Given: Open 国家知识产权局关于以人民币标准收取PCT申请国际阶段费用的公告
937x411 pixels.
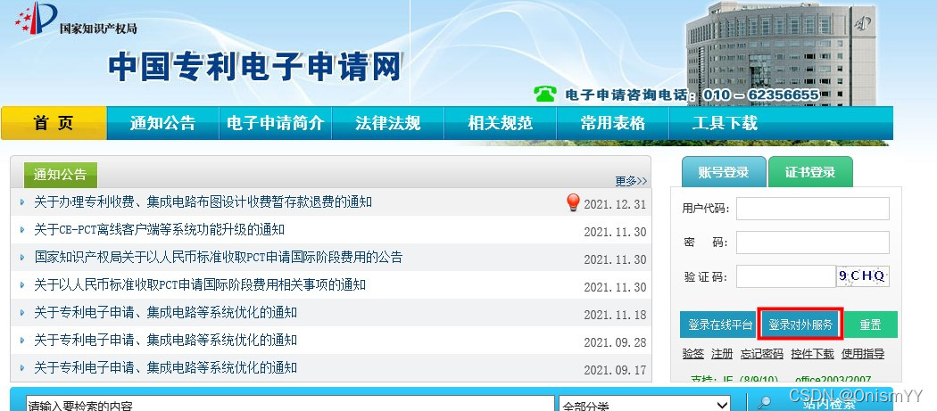Looking at the screenshot, I should tap(218, 258).
